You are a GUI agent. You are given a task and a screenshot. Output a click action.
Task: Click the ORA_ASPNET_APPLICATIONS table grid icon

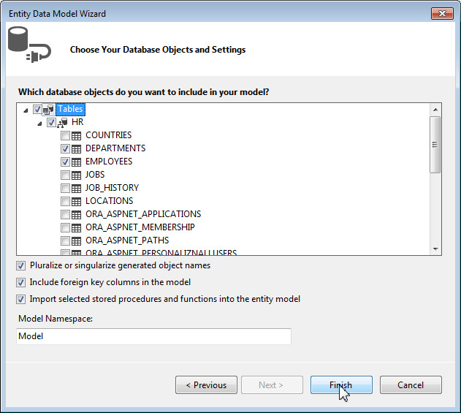point(77,215)
